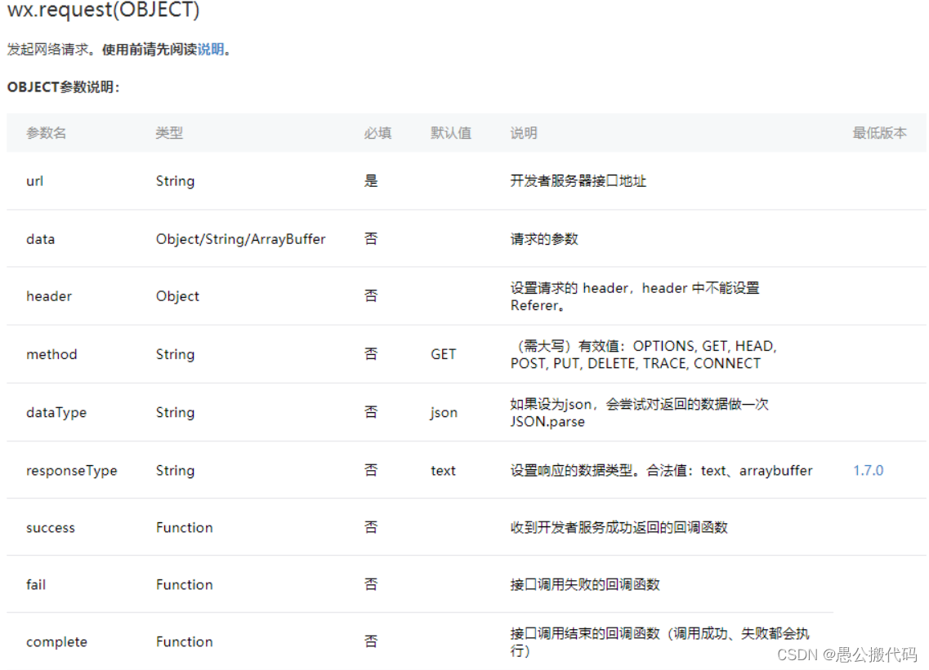Select the success parameter name cell

tap(51, 528)
